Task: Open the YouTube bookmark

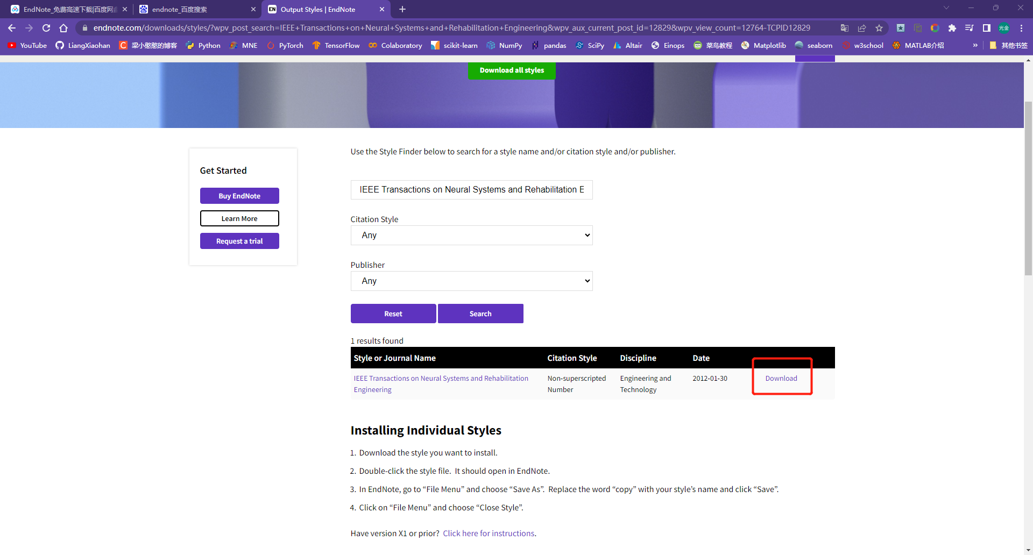Action: point(27,46)
